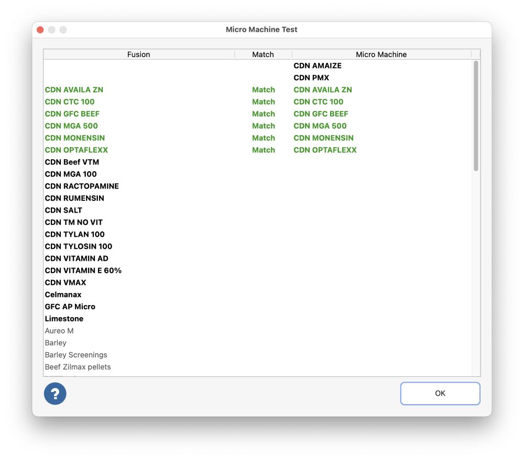This screenshot has width=524, height=459.
Task: Select CDN AMAIZE in the Micro Machine column
Action: pyautogui.click(x=318, y=66)
